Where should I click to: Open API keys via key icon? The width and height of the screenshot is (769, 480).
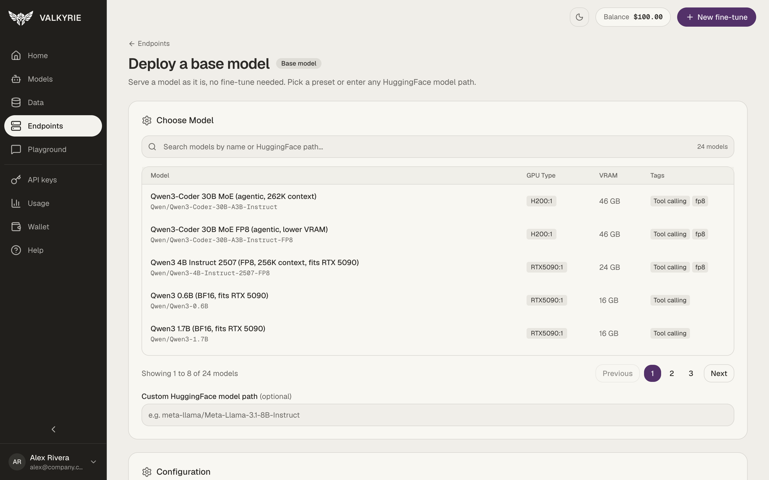pyautogui.click(x=16, y=180)
